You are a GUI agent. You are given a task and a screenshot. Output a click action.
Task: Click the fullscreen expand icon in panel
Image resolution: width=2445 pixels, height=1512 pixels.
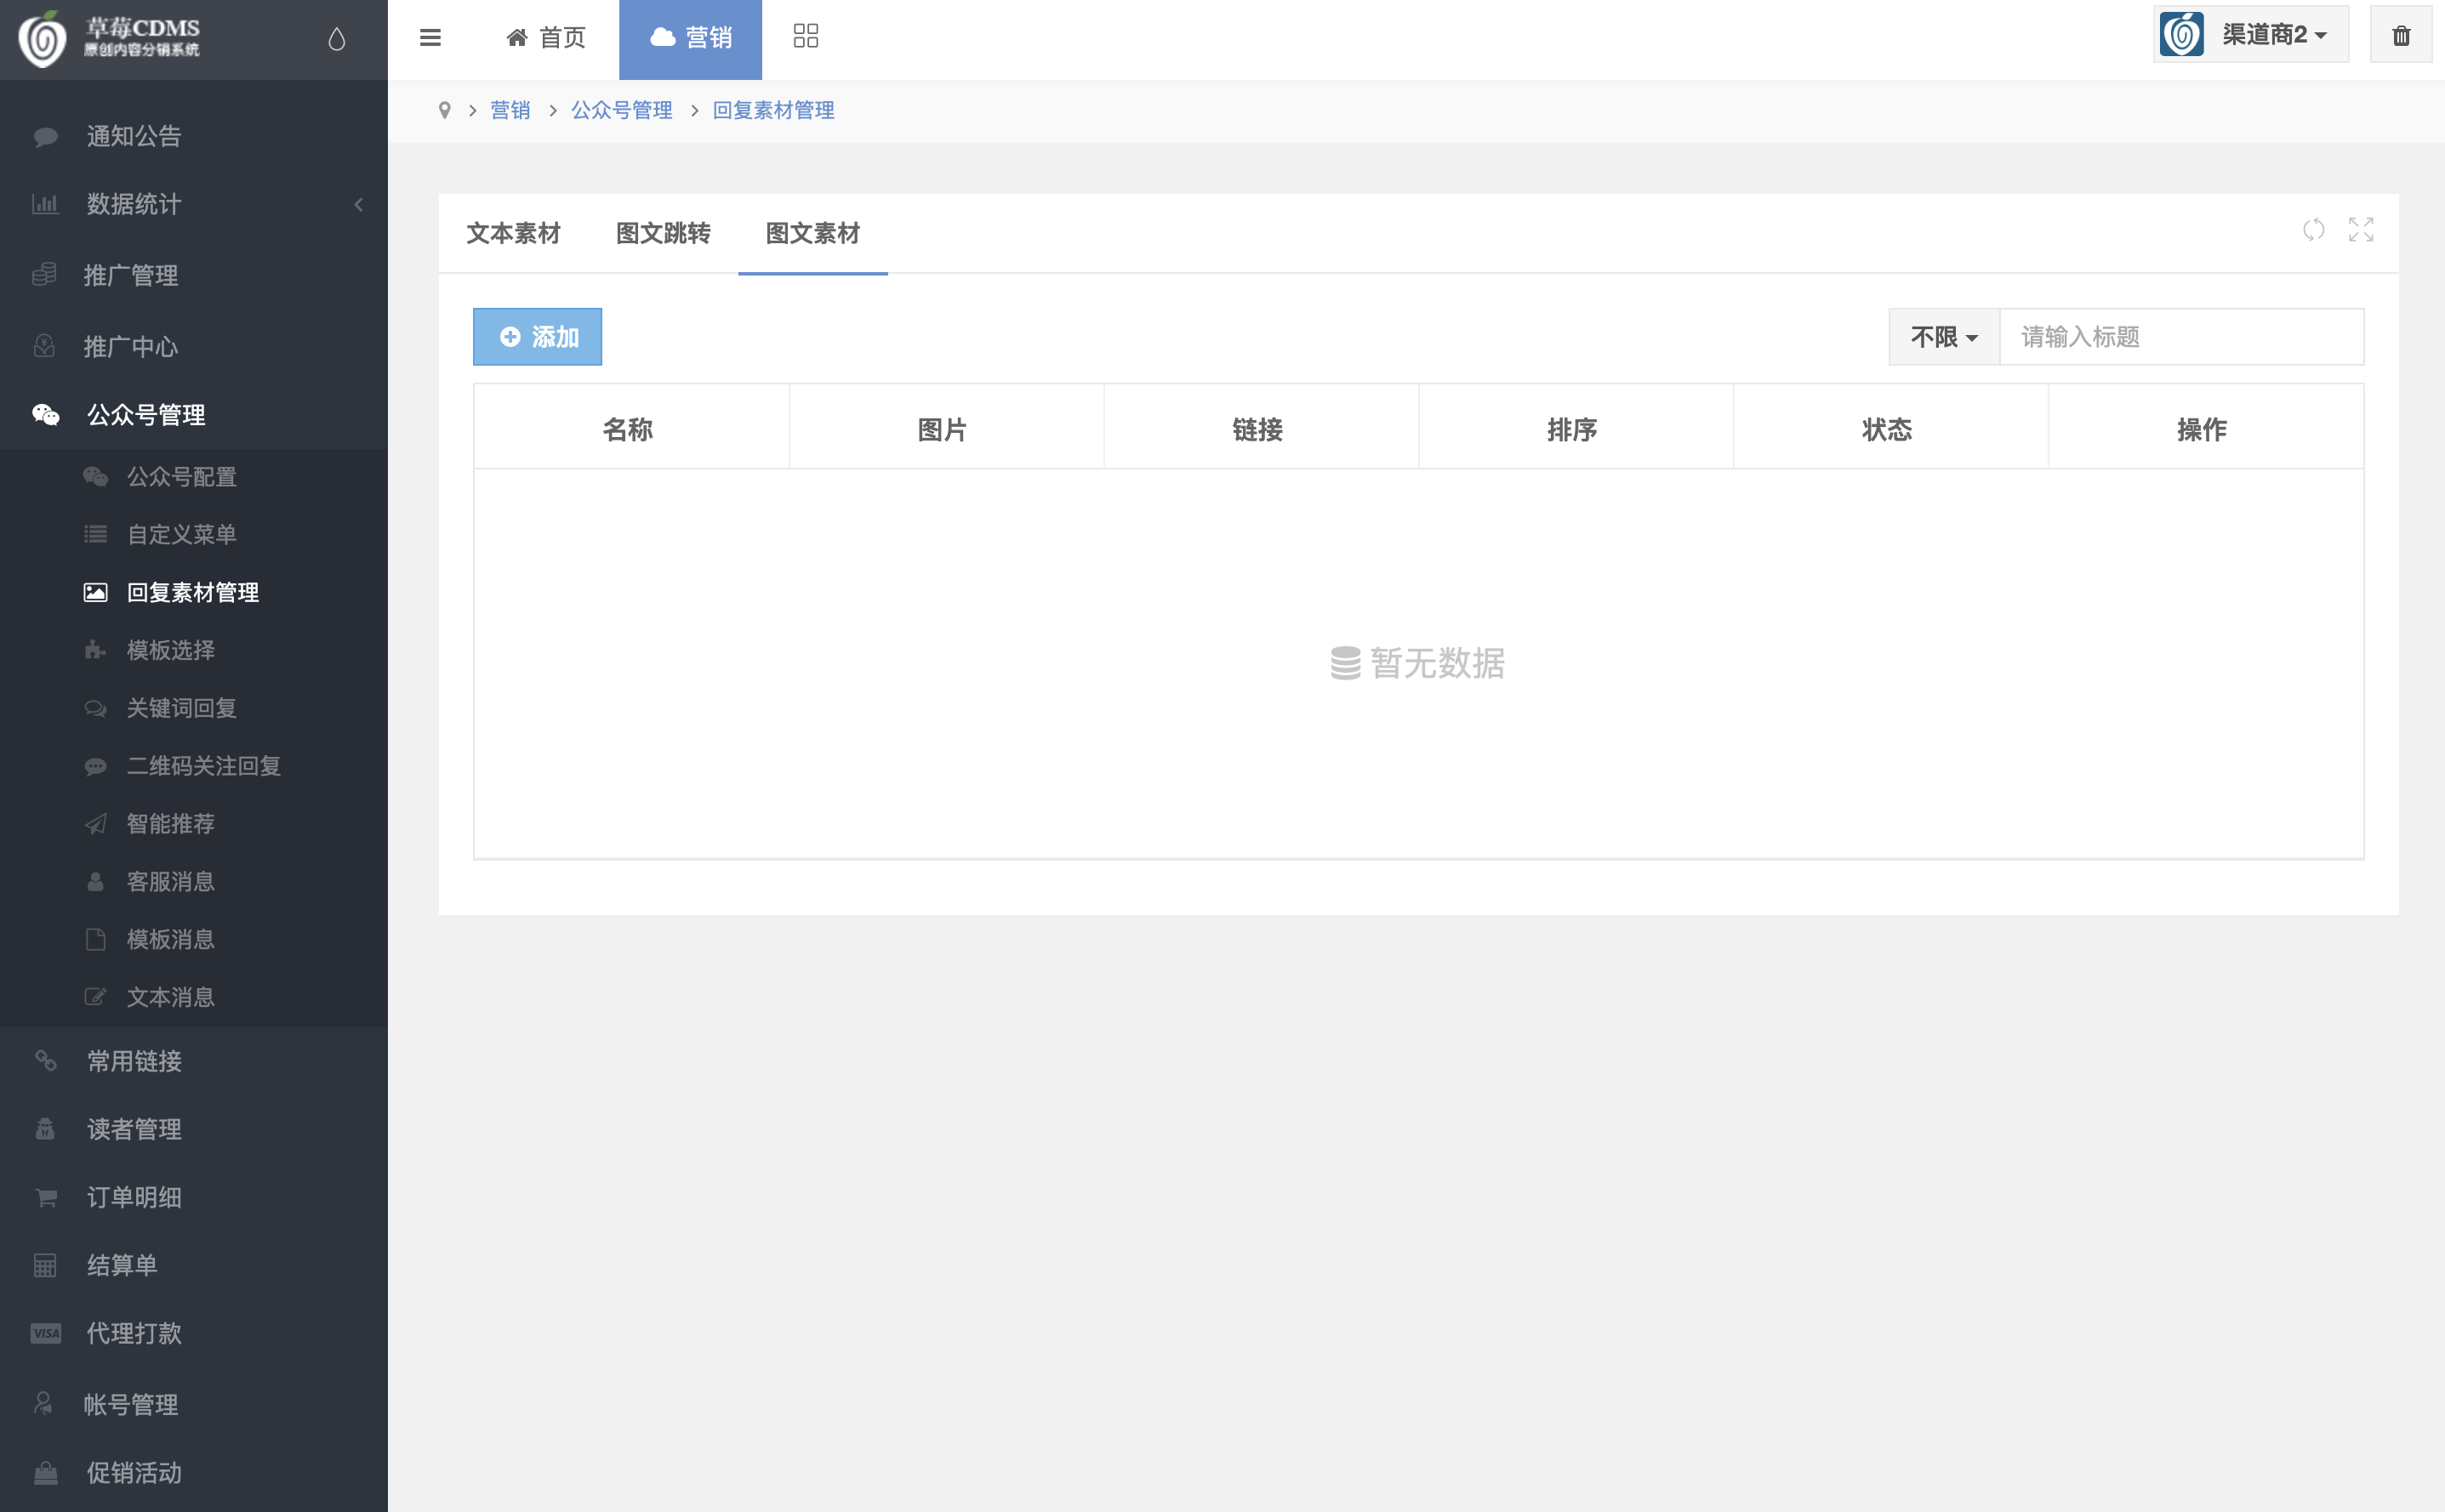[x=2361, y=230]
